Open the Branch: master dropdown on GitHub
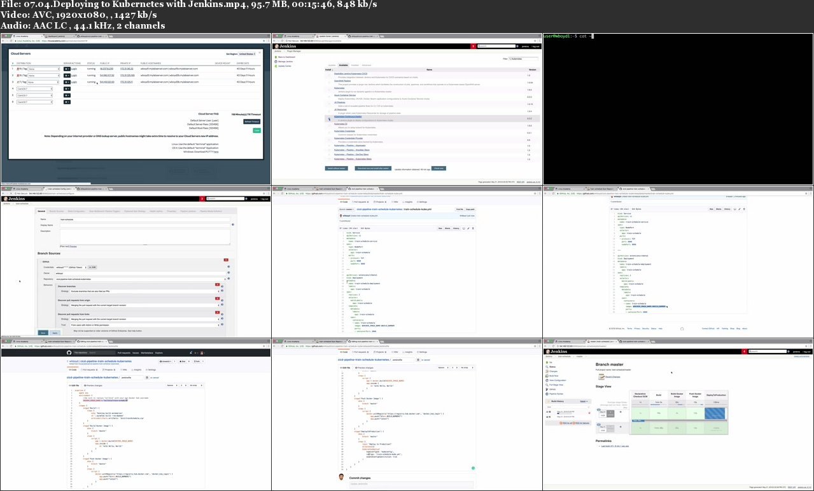The image size is (814, 491). click(347, 209)
